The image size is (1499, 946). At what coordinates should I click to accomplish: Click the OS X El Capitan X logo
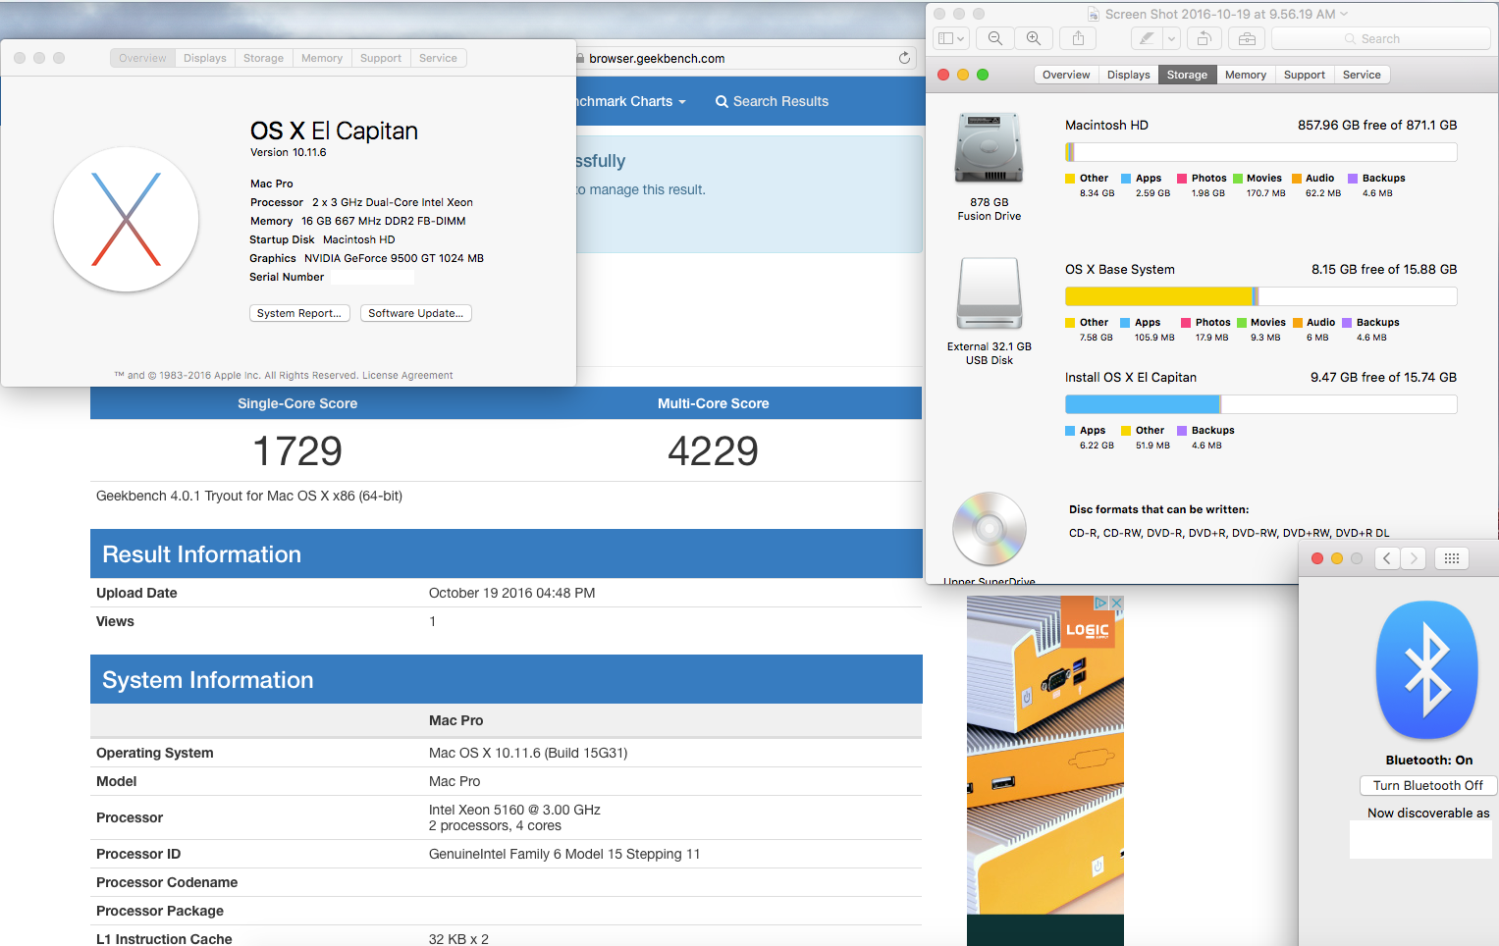pyautogui.click(x=127, y=220)
